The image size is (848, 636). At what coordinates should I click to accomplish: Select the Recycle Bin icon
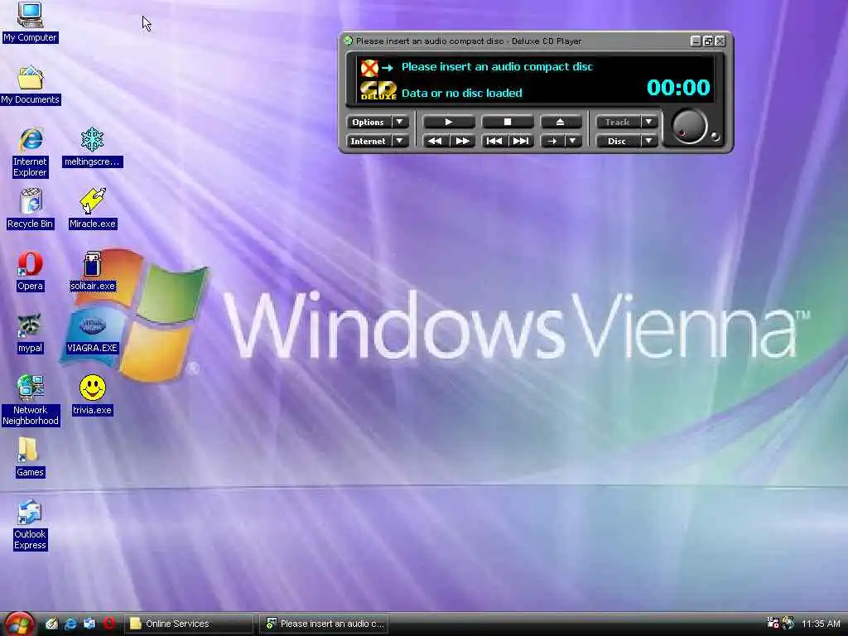[x=31, y=209]
